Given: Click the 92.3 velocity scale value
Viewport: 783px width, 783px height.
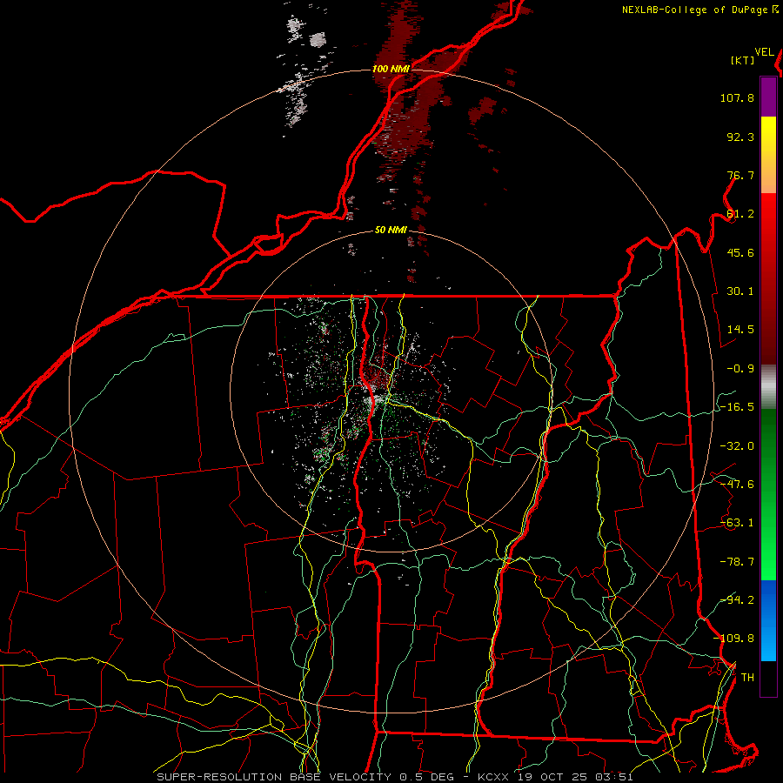Looking at the screenshot, I should [740, 137].
